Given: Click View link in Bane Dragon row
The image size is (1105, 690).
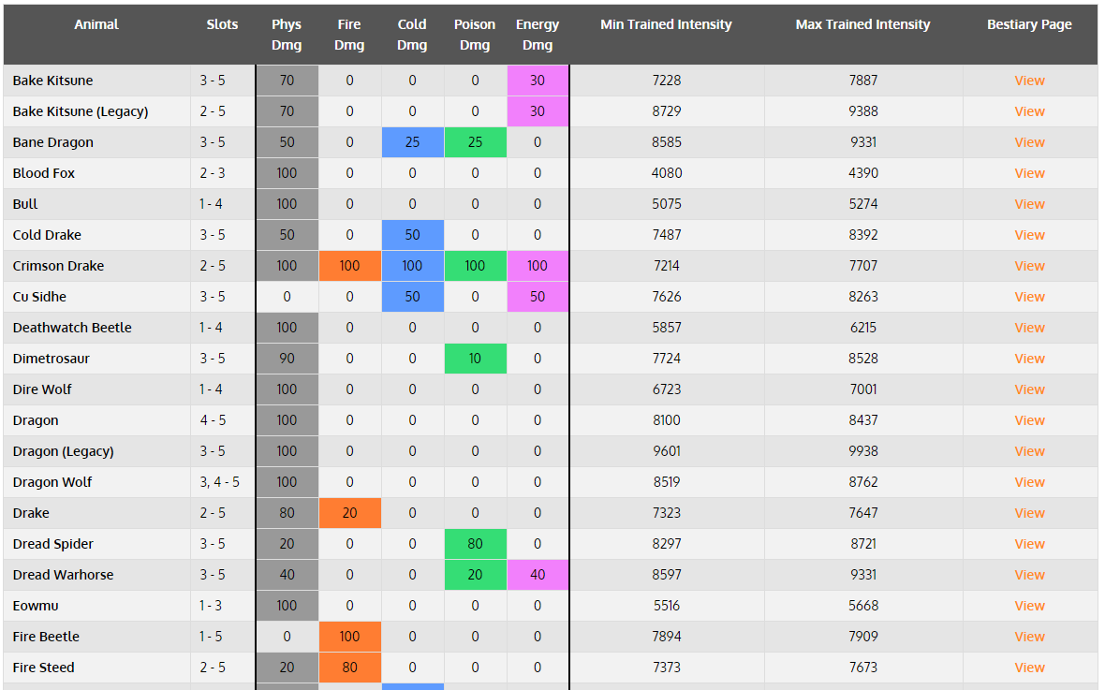Looking at the screenshot, I should click(x=1029, y=142).
